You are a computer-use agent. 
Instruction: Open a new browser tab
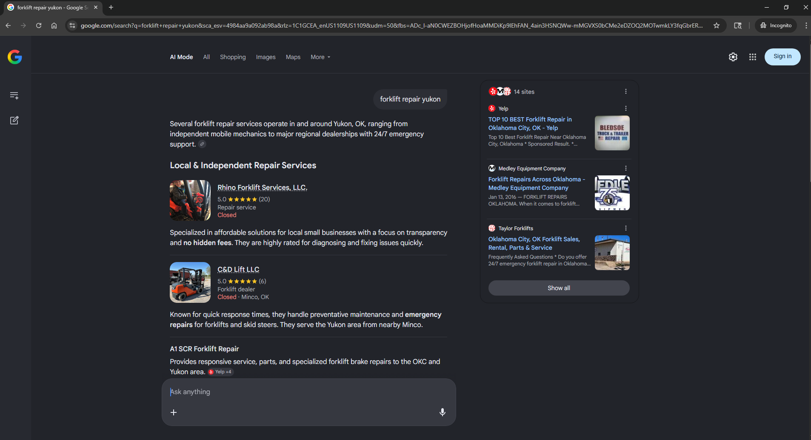(x=111, y=7)
